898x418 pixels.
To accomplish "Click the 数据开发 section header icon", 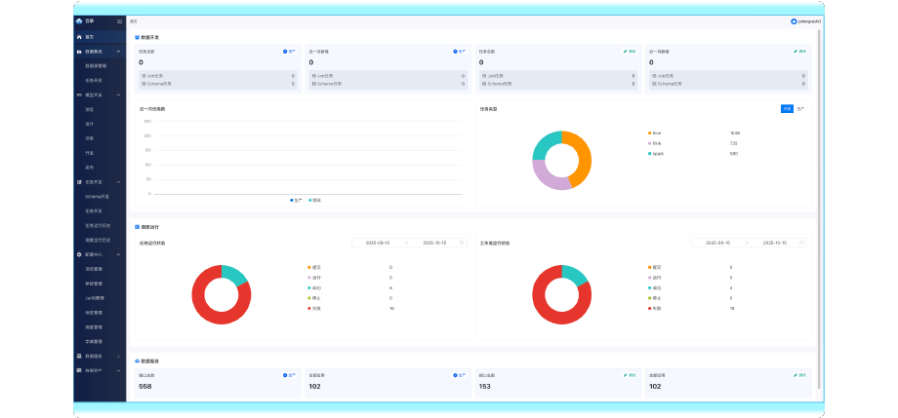I will 137,37.
